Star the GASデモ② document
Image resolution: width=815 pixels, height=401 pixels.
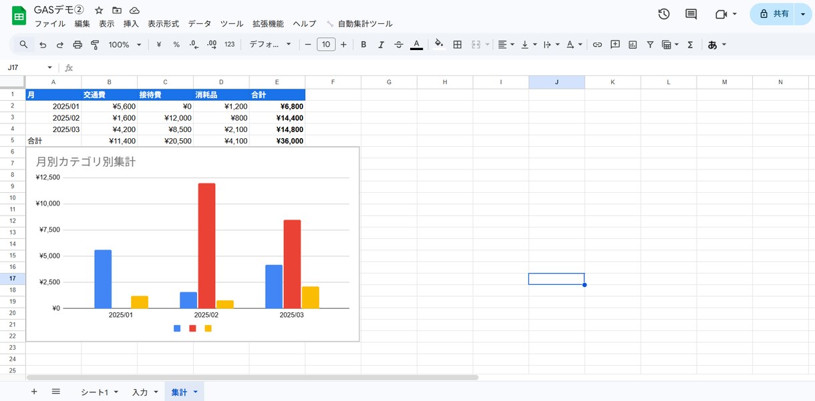click(x=99, y=11)
